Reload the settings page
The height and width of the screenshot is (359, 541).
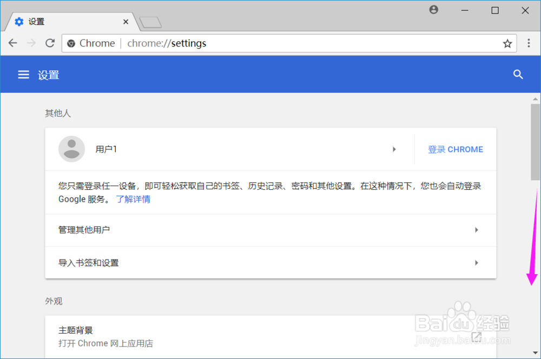[x=50, y=43]
